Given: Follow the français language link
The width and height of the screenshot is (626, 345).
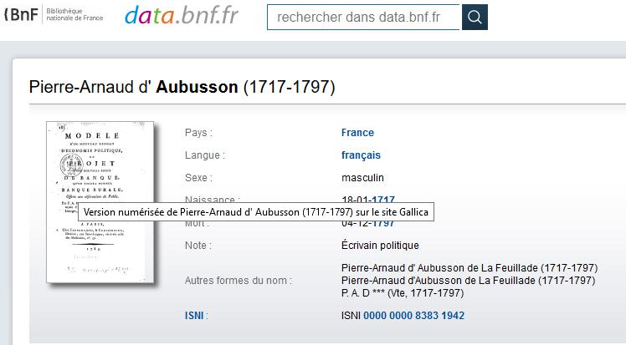Looking at the screenshot, I should pos(361,155).
